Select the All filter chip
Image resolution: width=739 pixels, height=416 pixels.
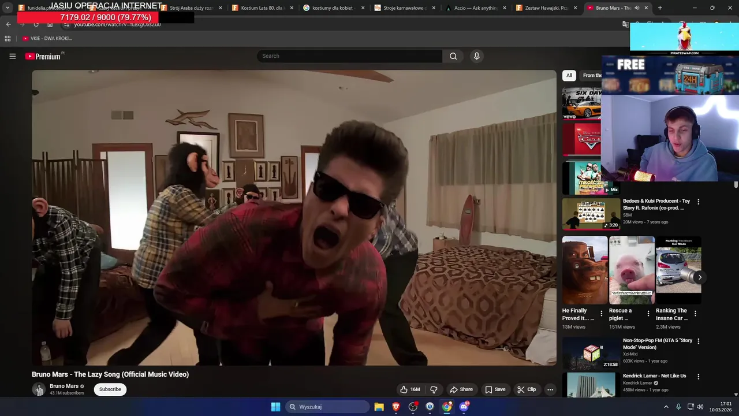tap(569, 75)
